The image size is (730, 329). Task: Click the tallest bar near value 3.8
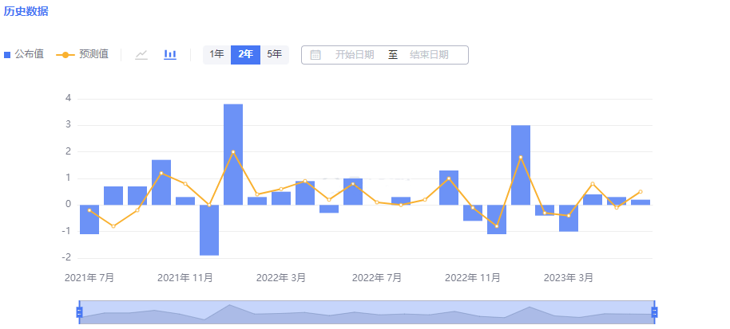[x=233, y=154]
